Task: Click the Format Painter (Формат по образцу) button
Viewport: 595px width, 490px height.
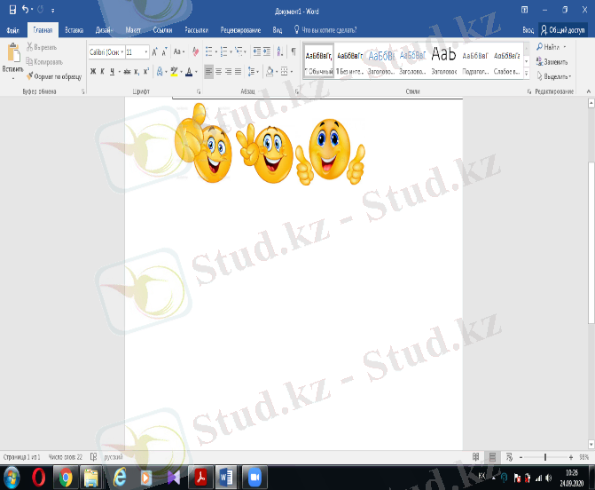Action: 56,76
